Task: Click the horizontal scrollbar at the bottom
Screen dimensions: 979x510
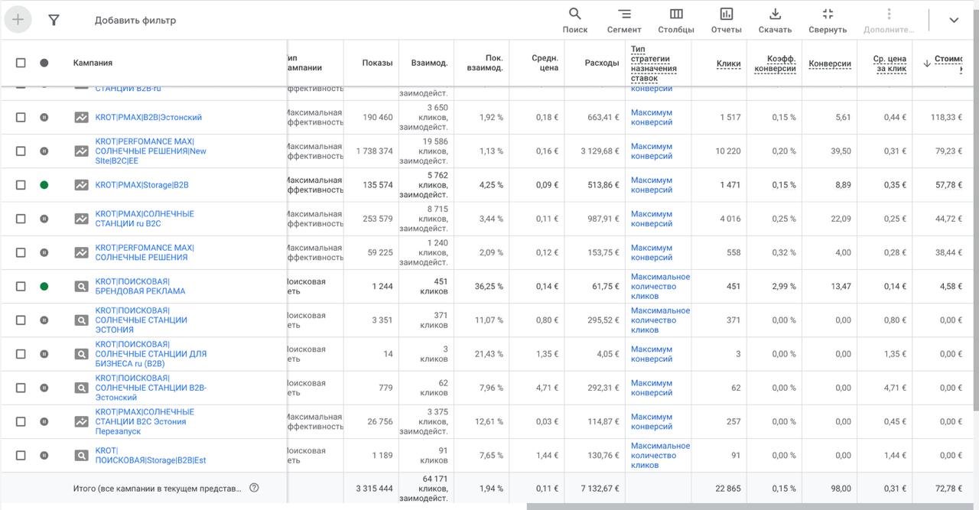Action: click(x=750, y=506)
